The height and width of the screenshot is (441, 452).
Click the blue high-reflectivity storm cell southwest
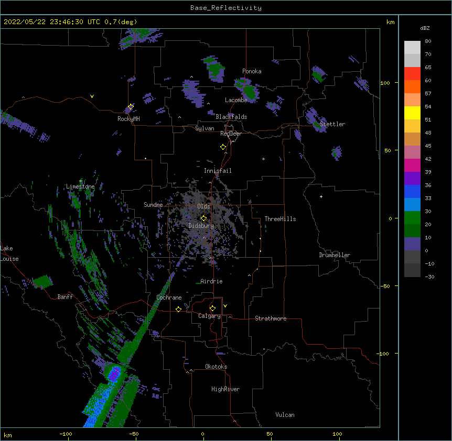coord(115,373)
